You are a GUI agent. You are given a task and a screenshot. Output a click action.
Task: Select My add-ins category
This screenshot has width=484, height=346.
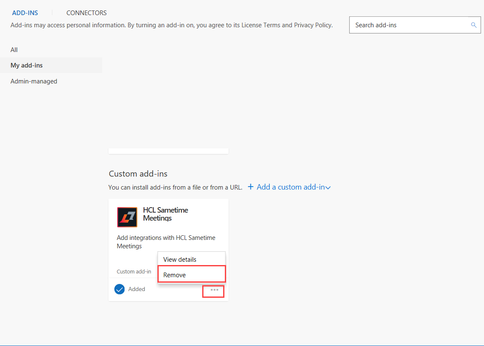[x=51, y=65]
